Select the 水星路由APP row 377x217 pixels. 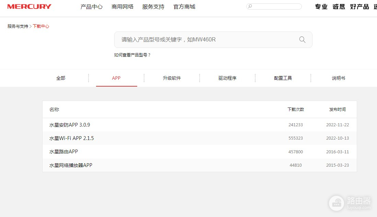tap(63, 151)
